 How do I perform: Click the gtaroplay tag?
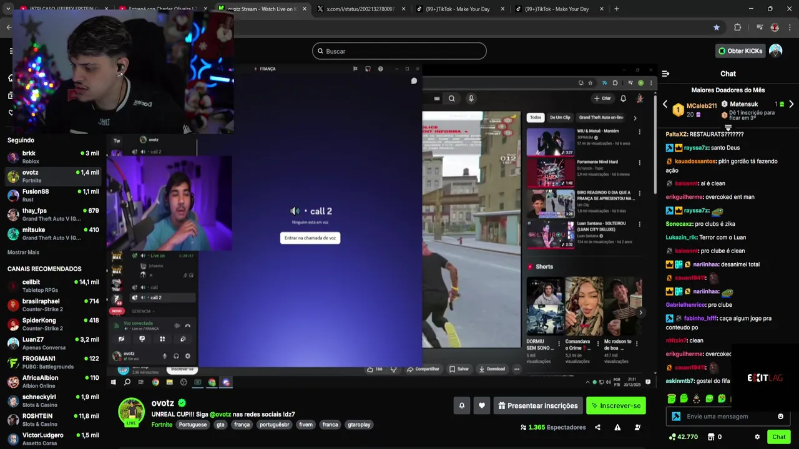[359, 425]
